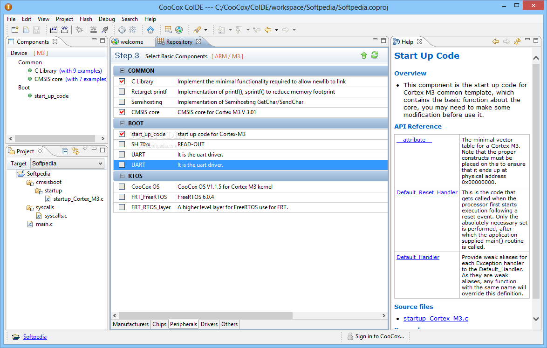Click the Forward arrow in main toolbar

click(286, 30)
